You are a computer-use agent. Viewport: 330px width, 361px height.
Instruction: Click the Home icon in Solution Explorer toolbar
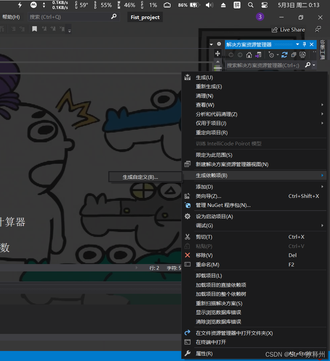tap(249, 55)
